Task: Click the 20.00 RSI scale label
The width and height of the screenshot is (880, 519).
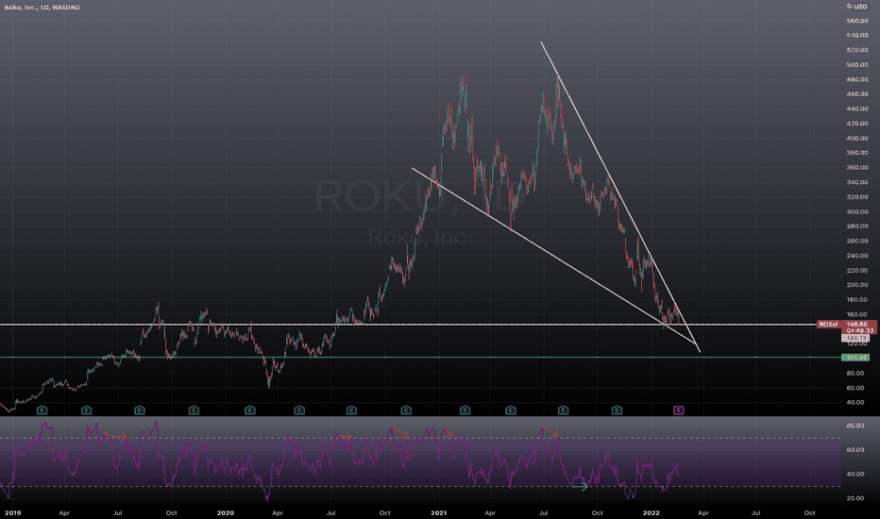Action: [855, 497]
